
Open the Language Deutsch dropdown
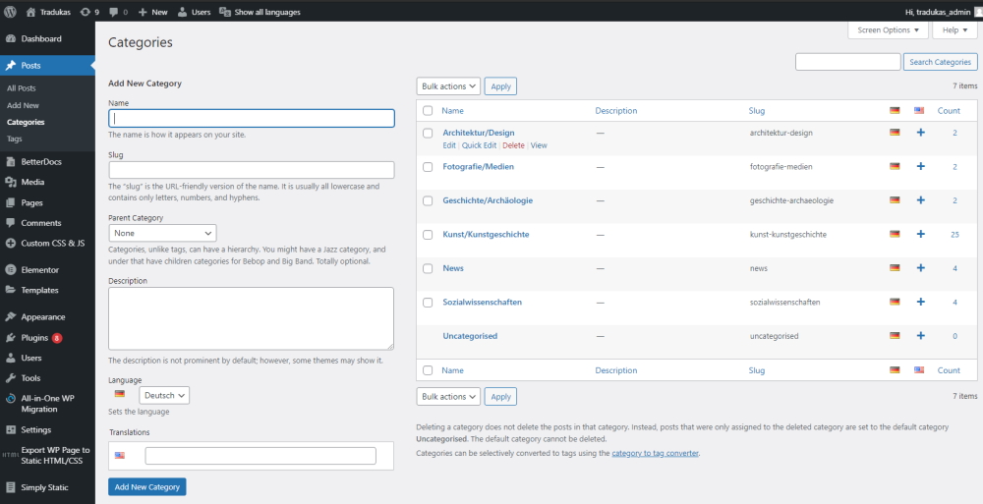pos(164,395)
